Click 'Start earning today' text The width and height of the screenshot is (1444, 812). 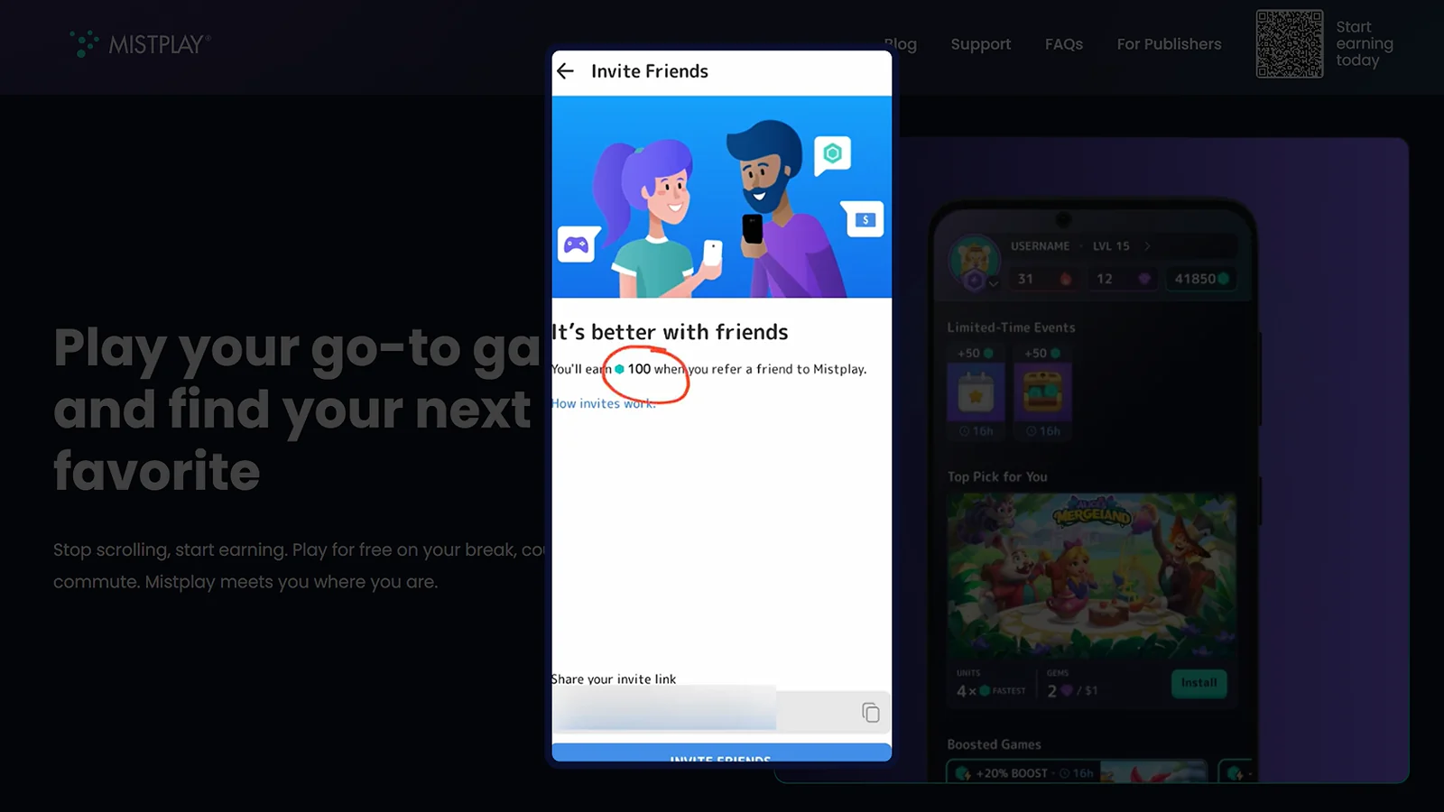click(x=1365, y=43)
